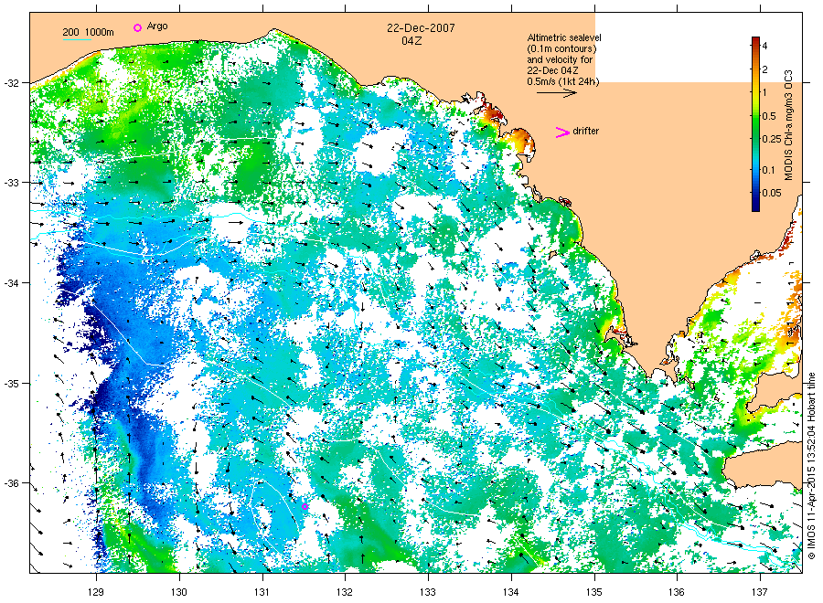Click the latitude label '-32'
Image resolution: width=823 pixels, height=603 pixels.
(x=12, y=83)
